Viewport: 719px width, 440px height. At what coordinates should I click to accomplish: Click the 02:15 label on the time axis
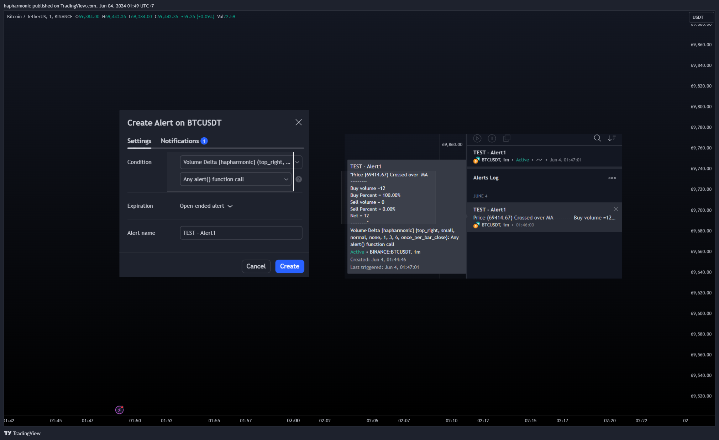[x=530, y=421]
